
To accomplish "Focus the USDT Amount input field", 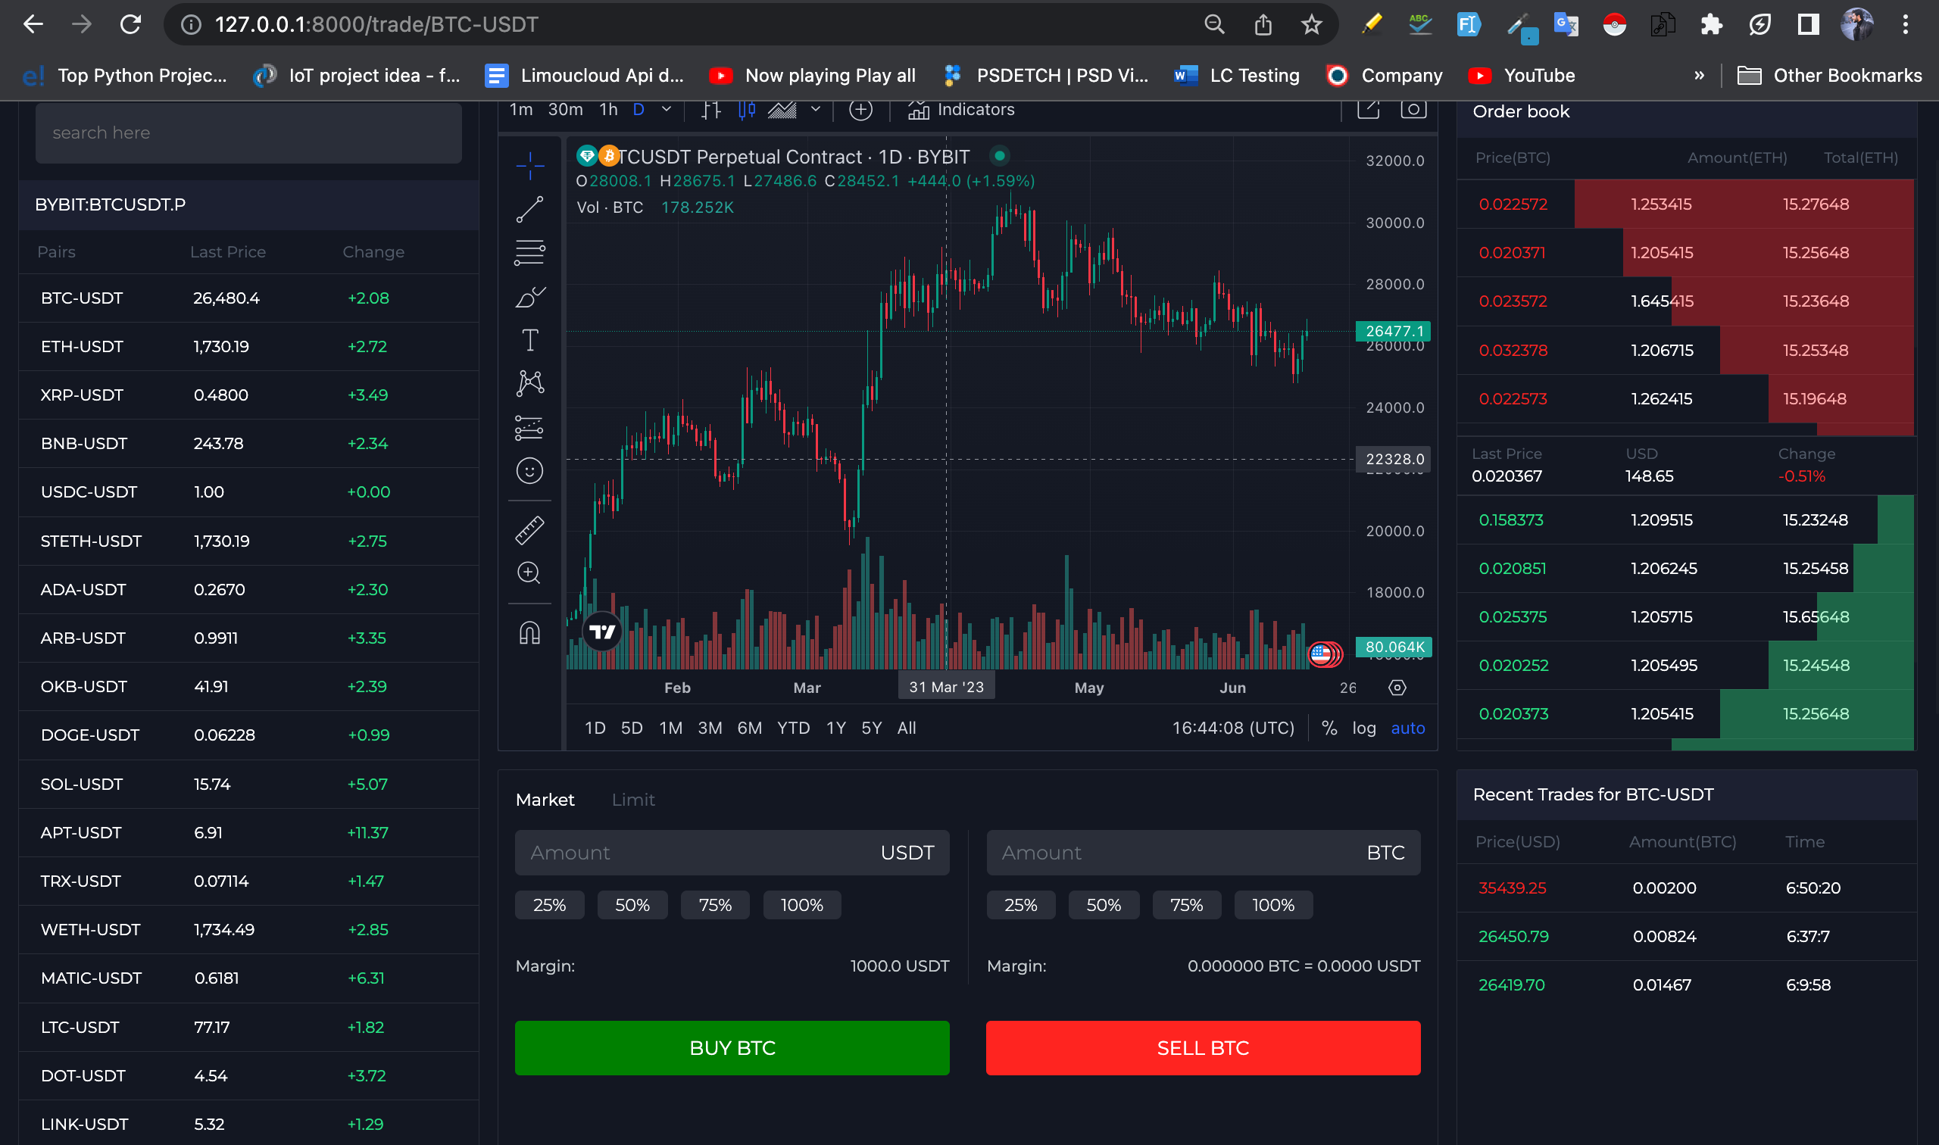I will click(732, 853).
